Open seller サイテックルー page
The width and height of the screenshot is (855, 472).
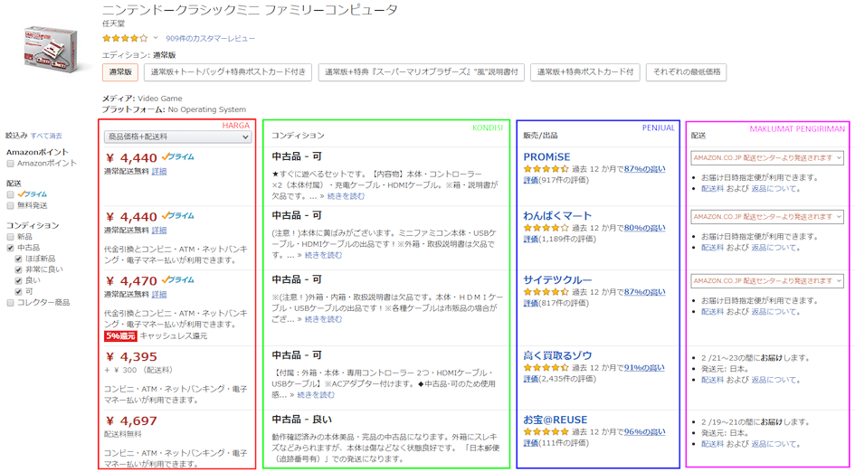[557, 280]
